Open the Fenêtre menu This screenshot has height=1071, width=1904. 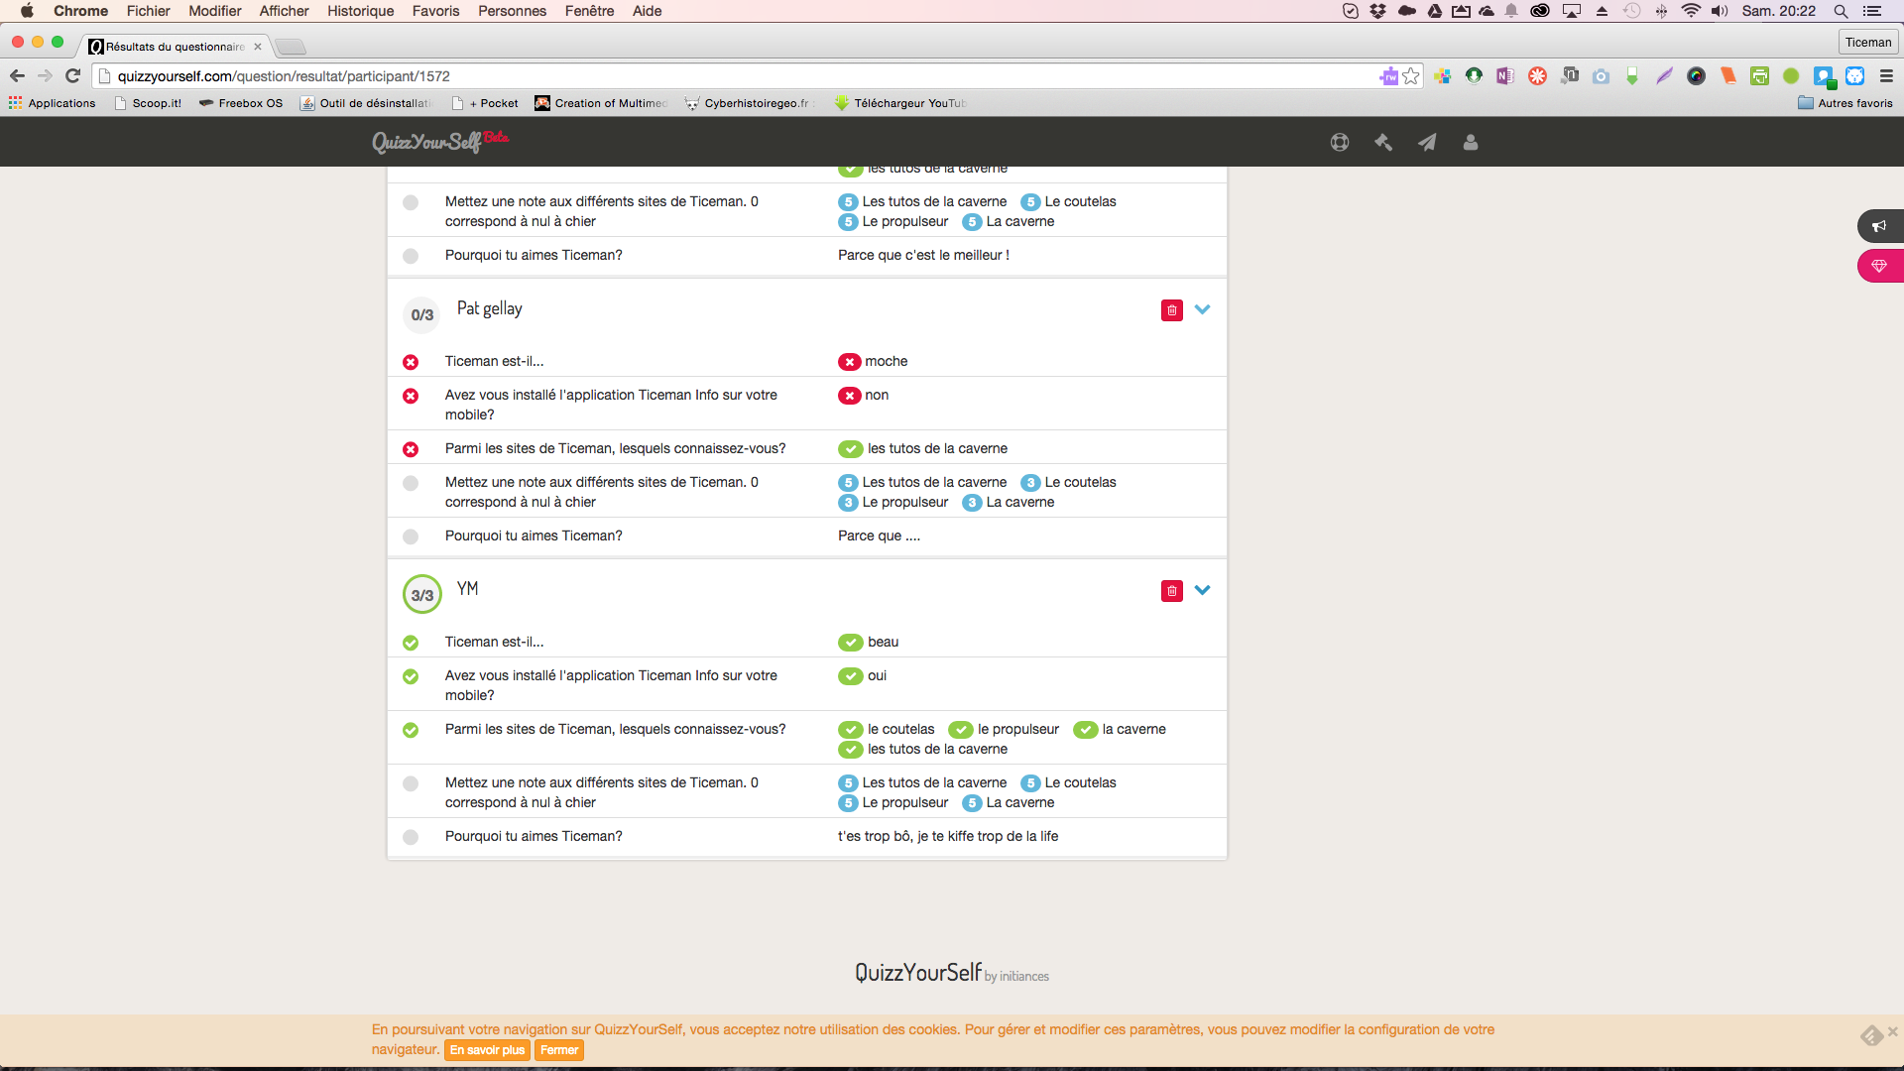click(589, 11)
